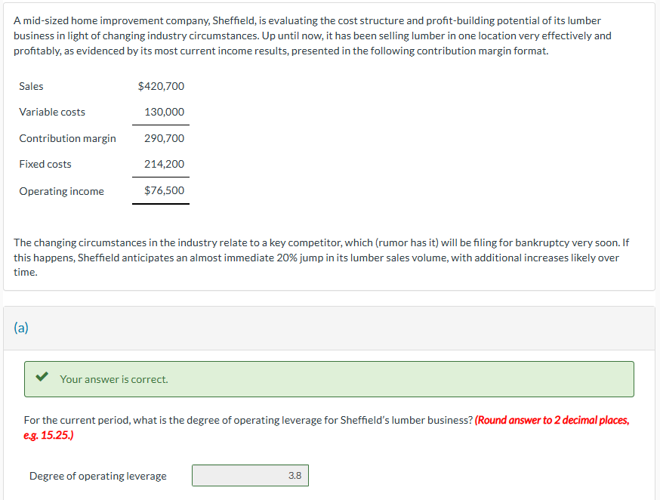Image resolution: width=660 pixels, height=500 pixels.
Task: Click the Fixed costs value 214,200
Action: pyautogui.click(x=164, y=164)
